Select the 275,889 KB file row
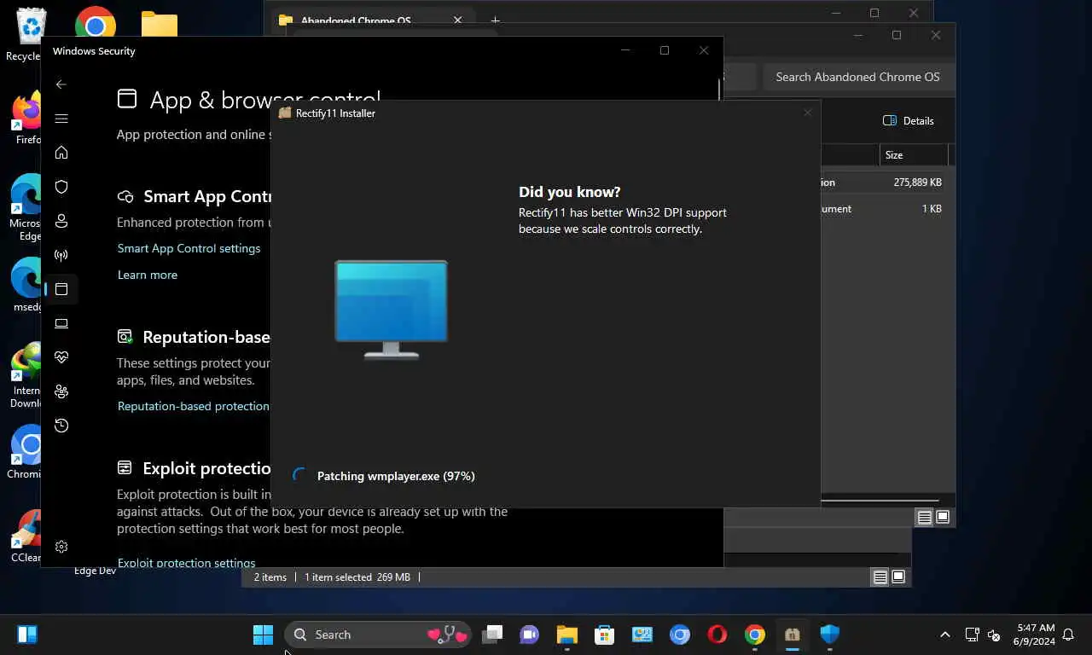 [x=884, y=183]
